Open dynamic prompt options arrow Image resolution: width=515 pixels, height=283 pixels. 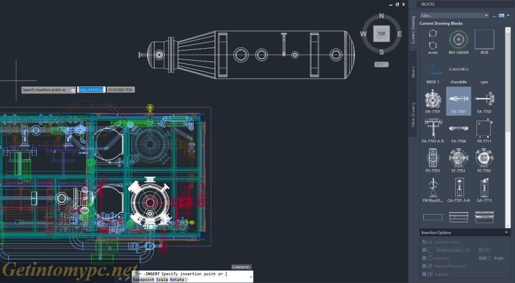(x=73, y=89)
